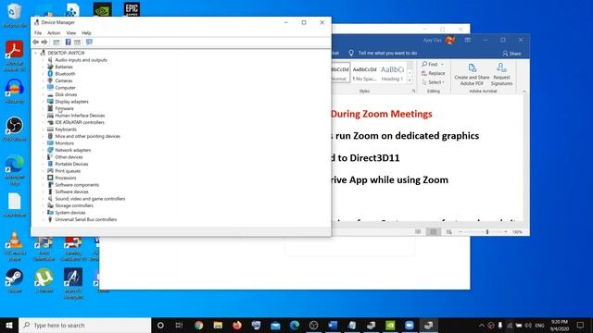Image resolution: width=593 pixels, height=333 pixels.
Task: Open Chrome from the taskbar
Action: tap(198, 325)
